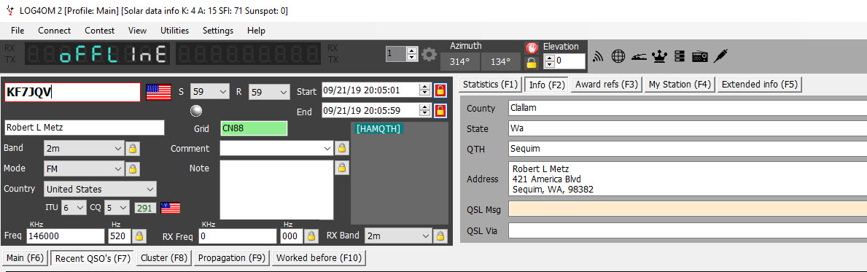Switch to Extended info (F5) tab

pyautogui.click(x=760, y=85)
